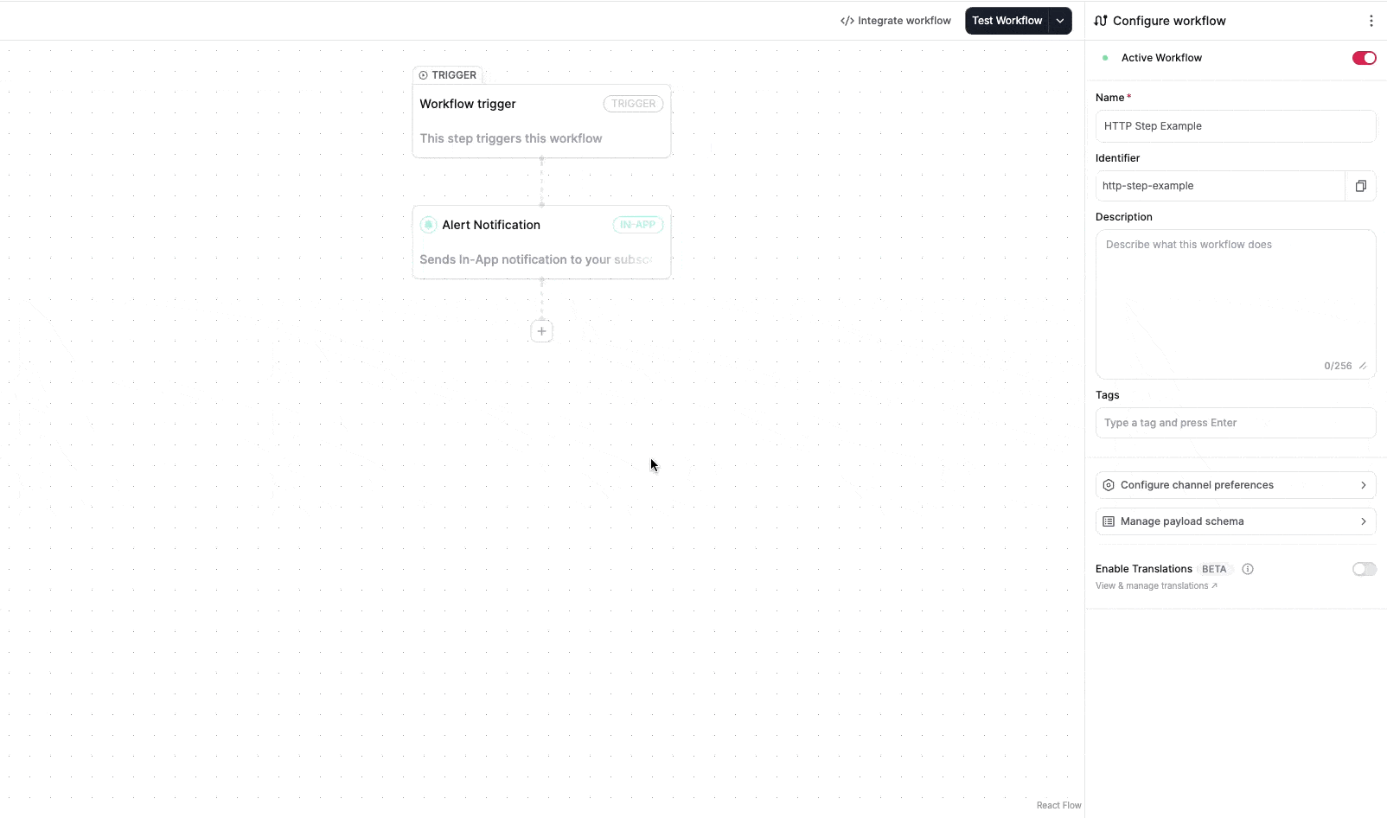Disable the Active Workflow toggle

pos(1364,58)
